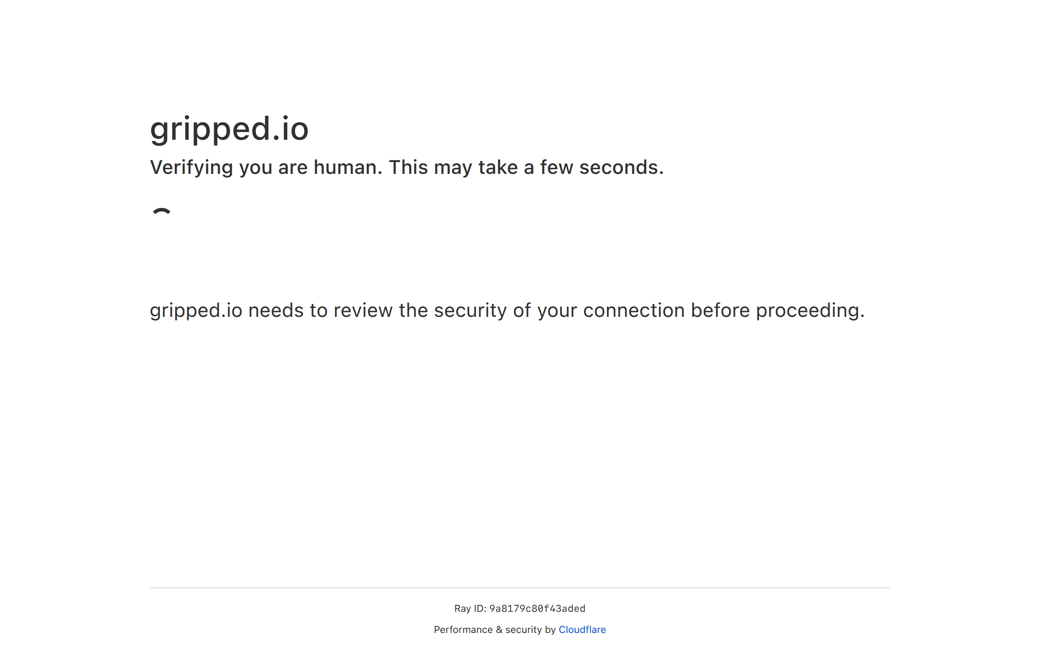Viewport: 1040px width, 650px height.
Task: Select the word "connection" in paragraph
Action: pyautogui.click(x=633, y=310)
